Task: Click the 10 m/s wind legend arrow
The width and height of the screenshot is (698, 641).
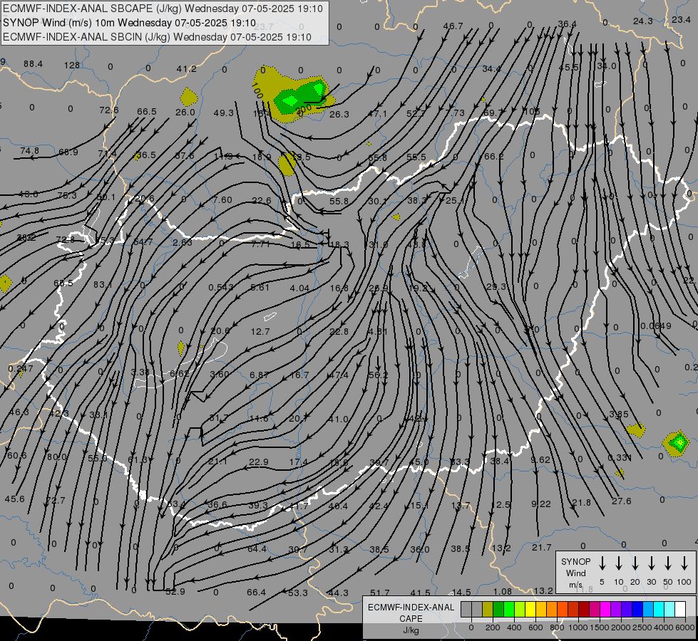Action: point(619,563)
